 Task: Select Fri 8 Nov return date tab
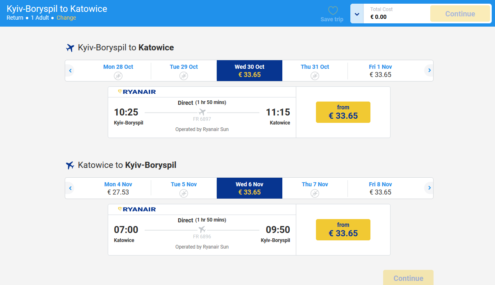(x=380, y=188)
